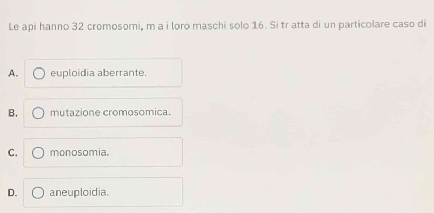Click the letter D option label

(13, 192)
